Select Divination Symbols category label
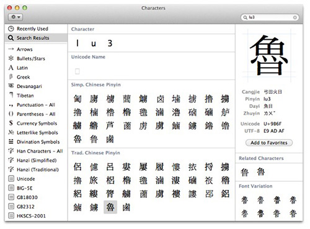Image resolution: width=310 pixels, height=229 pixels. tap(38, 142)
